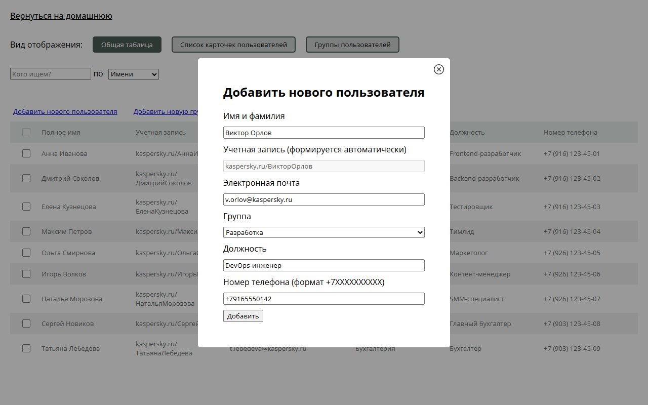Click the name Ольга Смирнова in table
This screenshot has width=648, height=405.
pos(68,253)
